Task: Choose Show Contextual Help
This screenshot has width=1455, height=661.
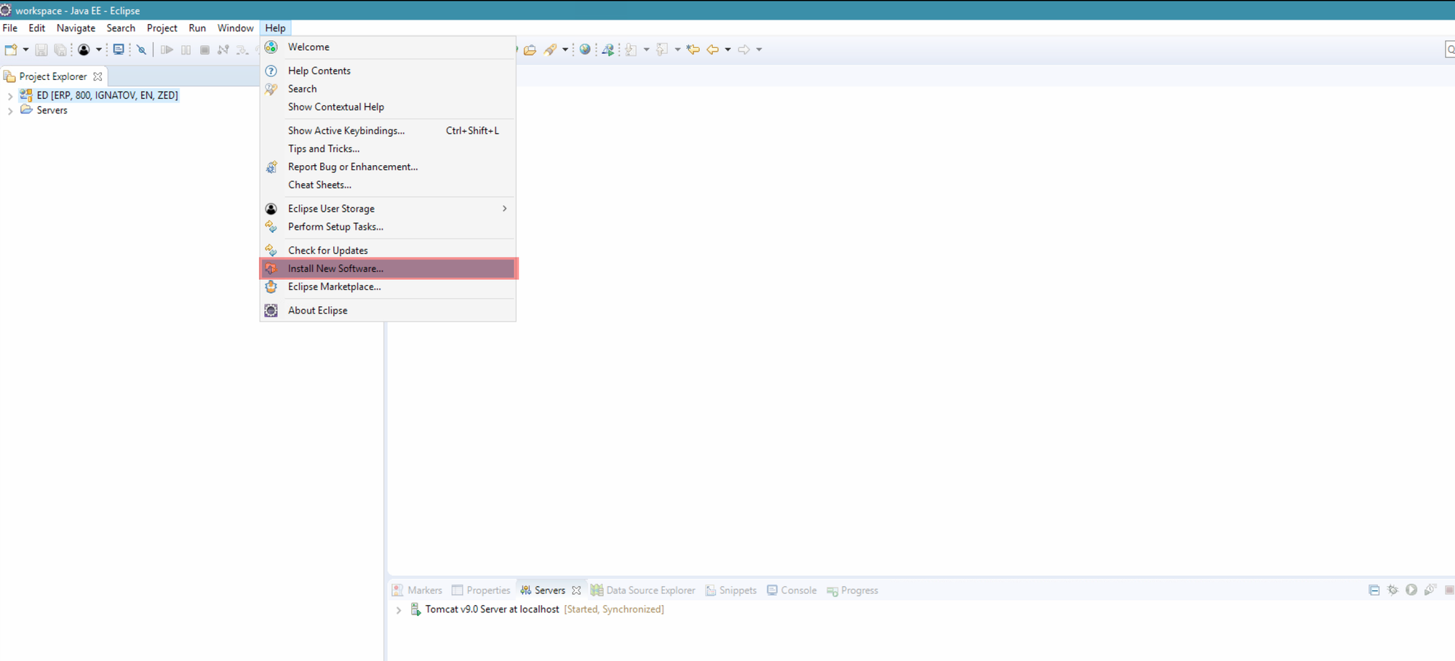Action: [388, 107]
